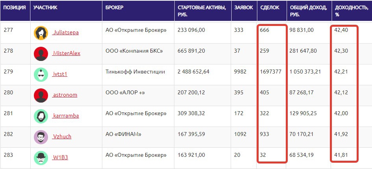372x169 pixels.
Task: Click Juliatsepa's yellow avatar icon
Action: tap(41, 33)
